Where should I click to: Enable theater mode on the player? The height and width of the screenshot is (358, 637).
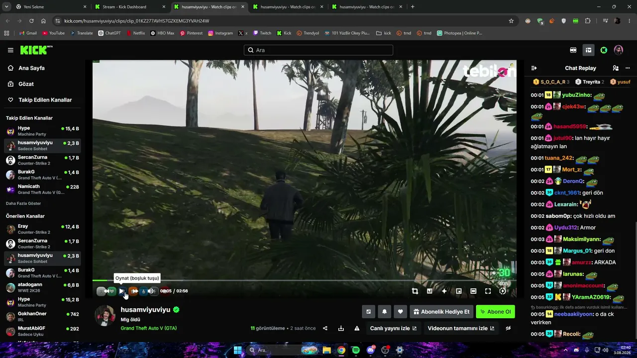pos(473,291)
